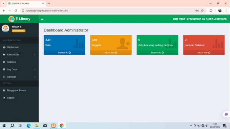Click the E-Library logo
The width and height of the screenshot is (230, 129).
point(19,19)
